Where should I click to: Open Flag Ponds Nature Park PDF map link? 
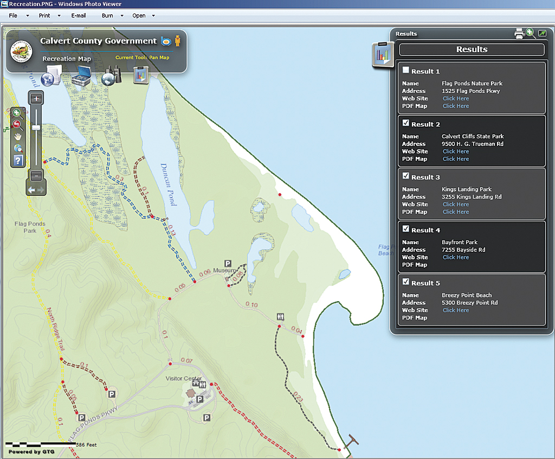455,106
